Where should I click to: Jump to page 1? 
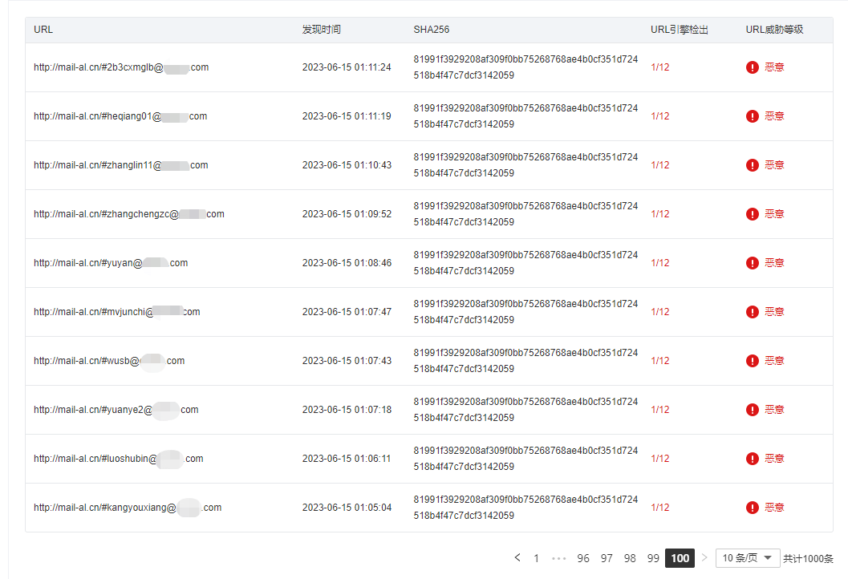pos(536,558)
